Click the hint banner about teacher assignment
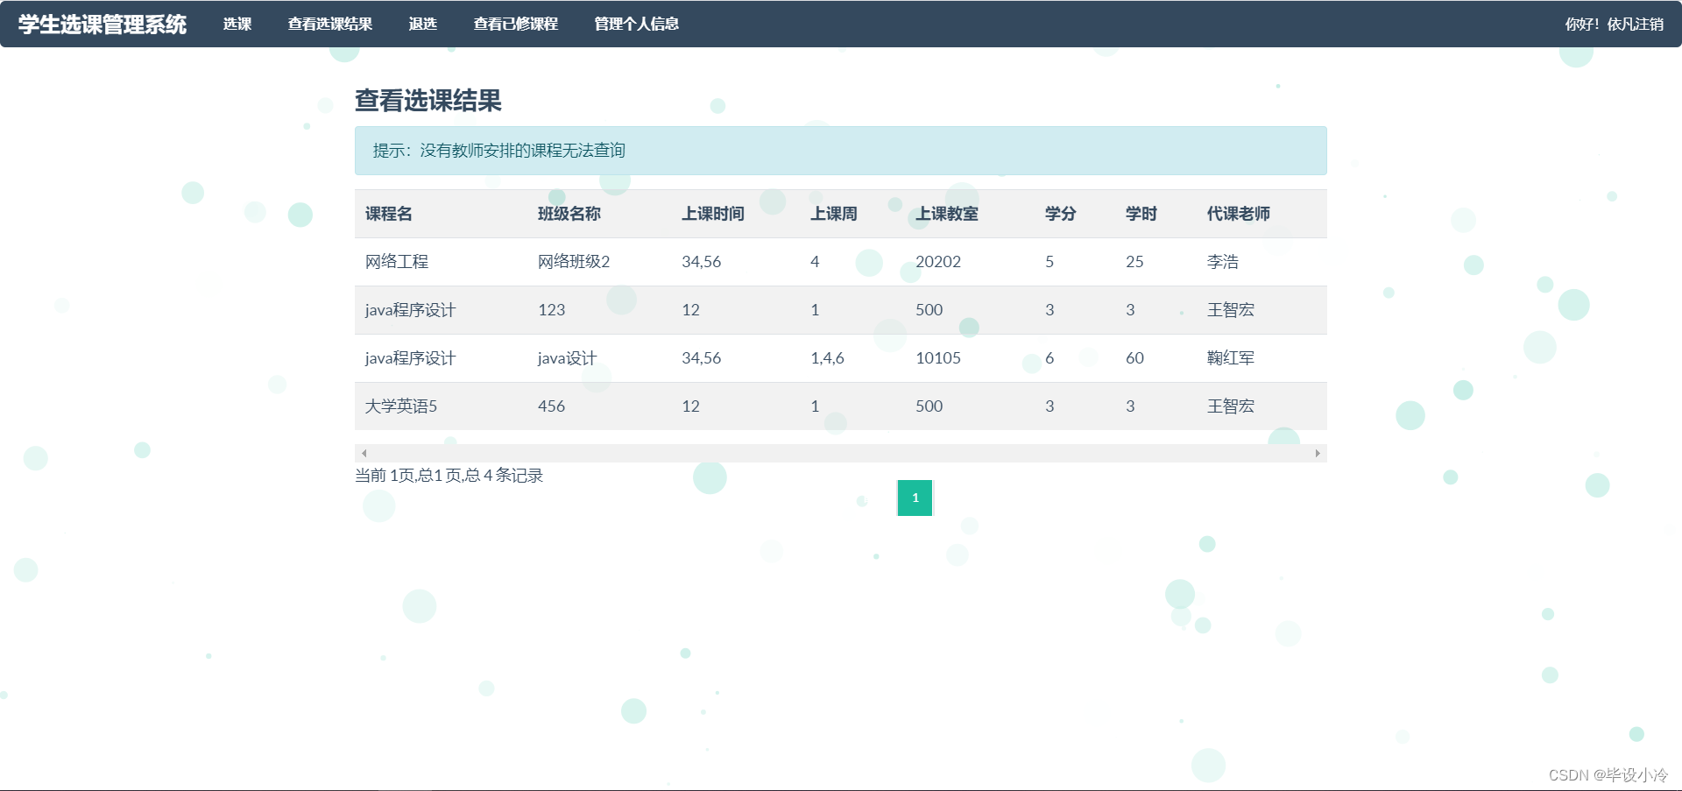 [x=840, y=150]
